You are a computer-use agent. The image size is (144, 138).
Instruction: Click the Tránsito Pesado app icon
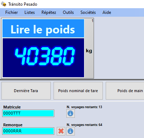pos(4,4)
